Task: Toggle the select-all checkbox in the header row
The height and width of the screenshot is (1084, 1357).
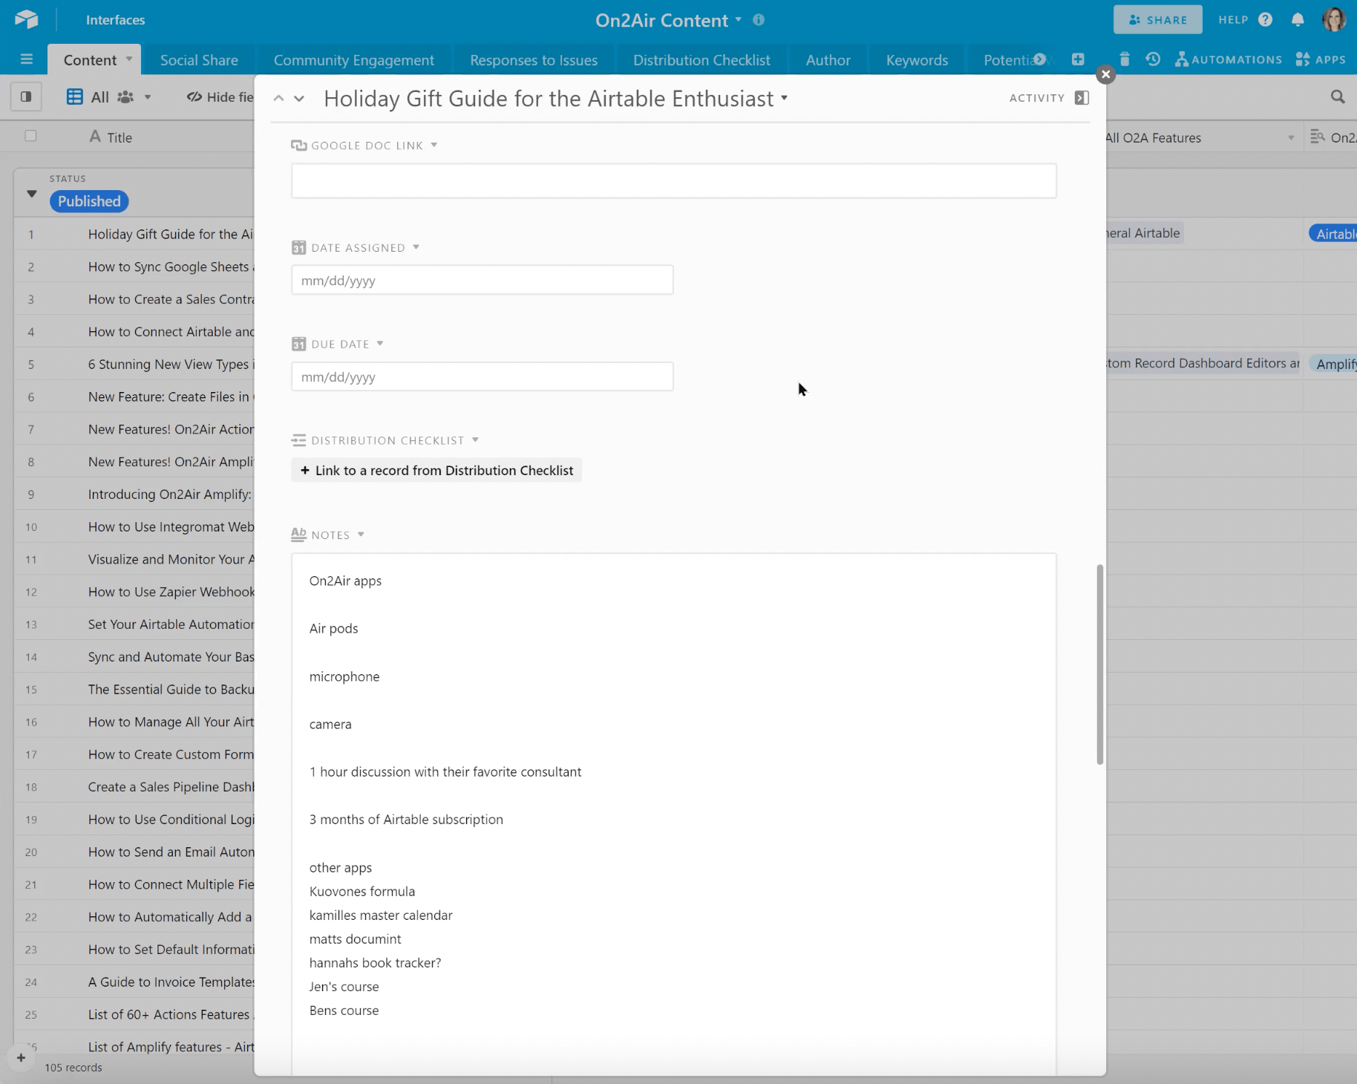Action: pyautogui.click(x=31, y=136)
